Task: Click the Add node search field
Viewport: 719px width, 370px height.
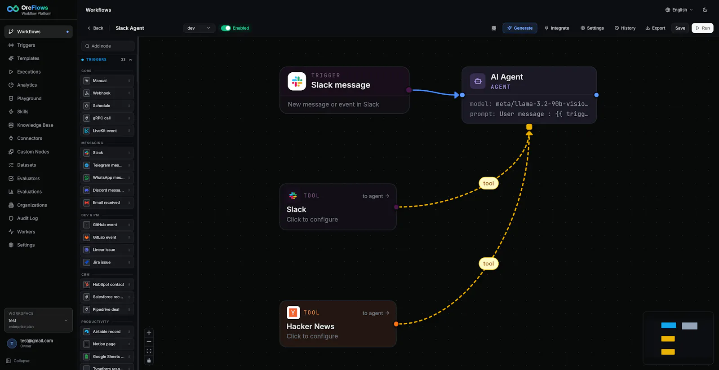Action: pos(108,46)
